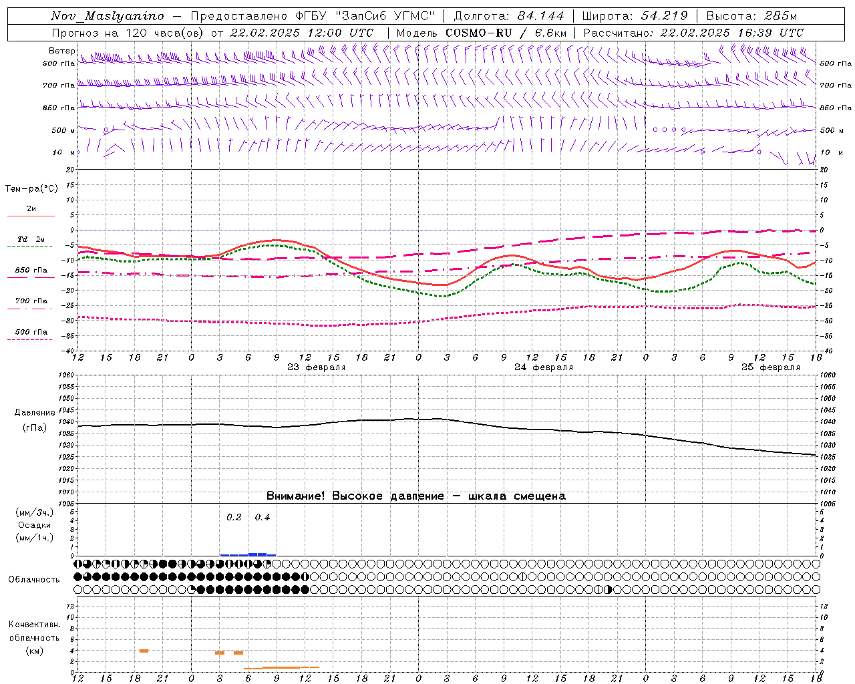Click the Осадки precipitation label
The height and width of the screenshot is (684, 855).
(x=35, y=525)
